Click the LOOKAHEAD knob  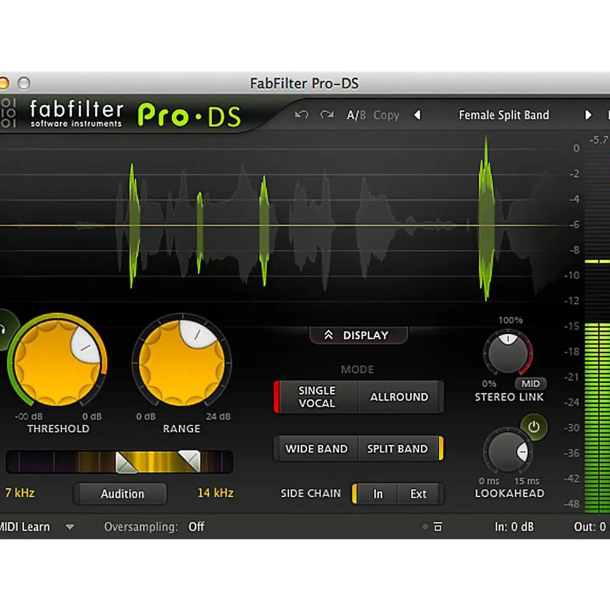(x=508, y=451)
